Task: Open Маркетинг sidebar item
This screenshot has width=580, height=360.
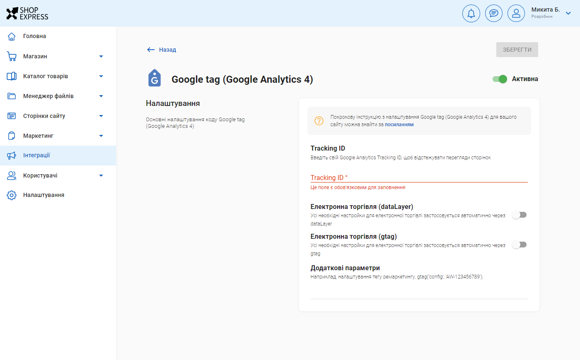Action: point(58,136)
